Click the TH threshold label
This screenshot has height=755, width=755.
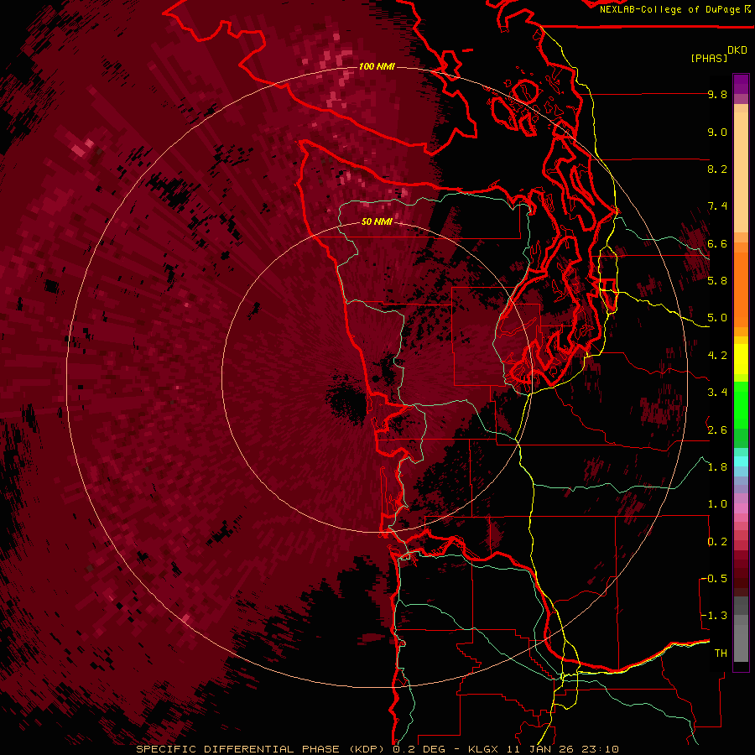click(721, 653)
